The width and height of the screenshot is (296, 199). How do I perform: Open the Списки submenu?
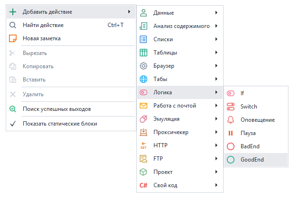coord(163,39)
